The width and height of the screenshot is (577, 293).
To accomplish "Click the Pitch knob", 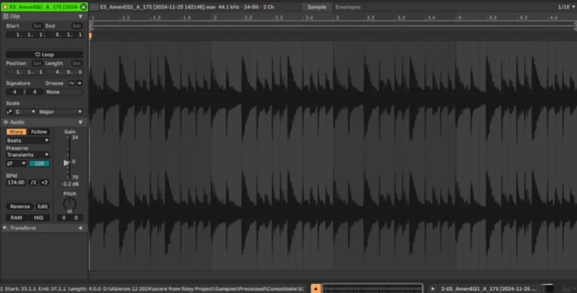I will point(69,204).
